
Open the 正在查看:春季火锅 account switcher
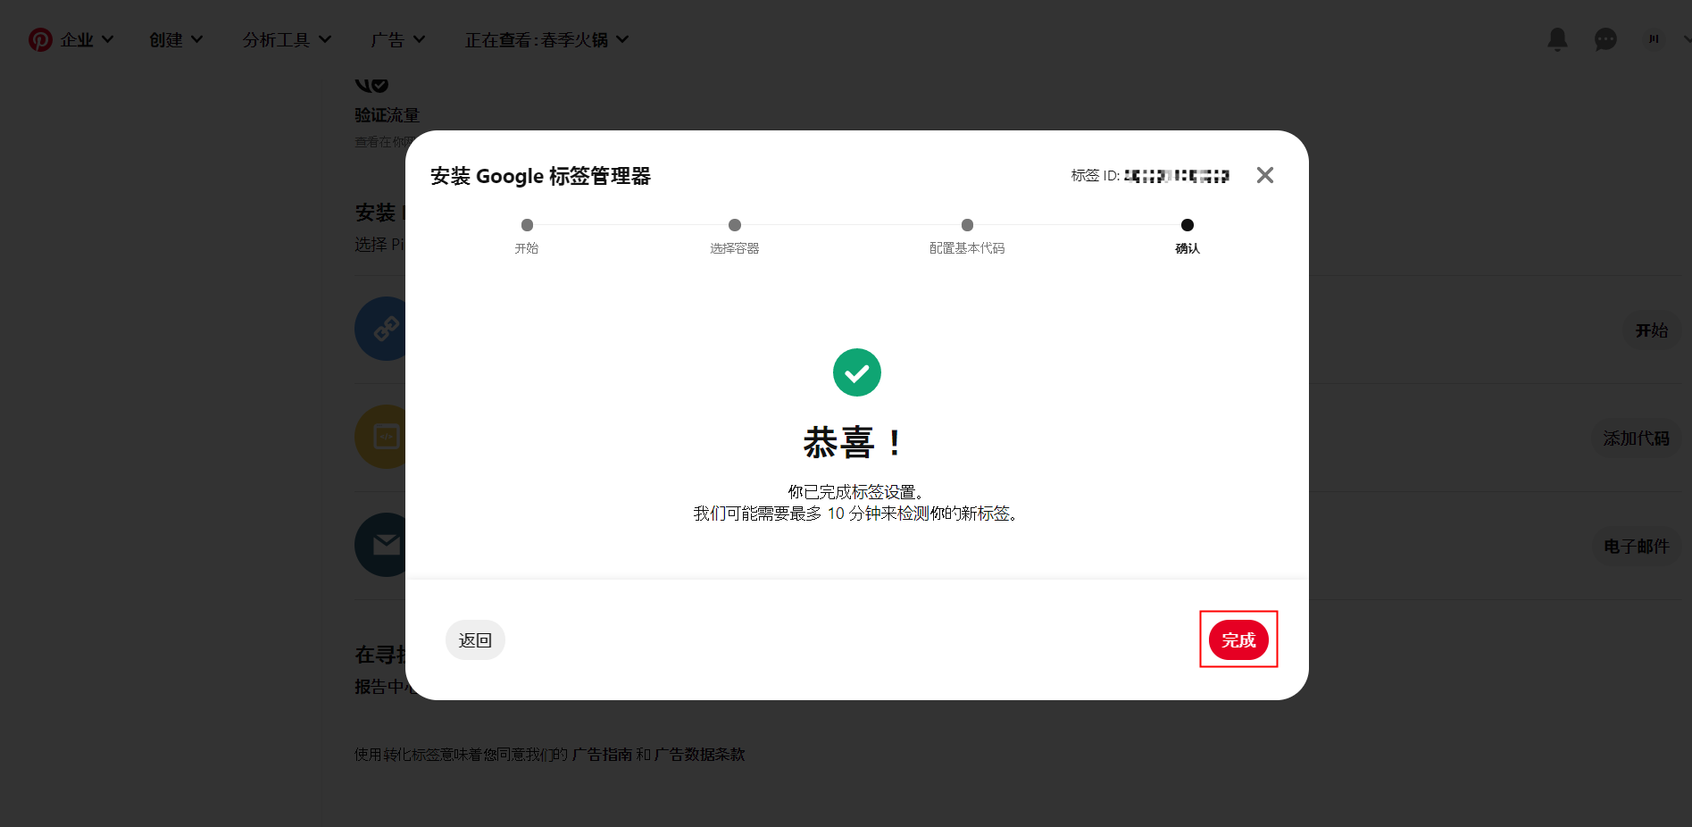pos(546,39)
